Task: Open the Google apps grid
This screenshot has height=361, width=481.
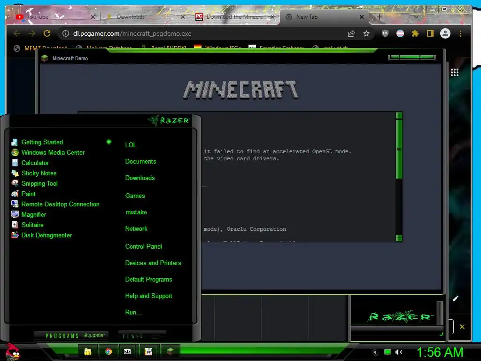Action: pyautogui.click(x=455, y=72)
